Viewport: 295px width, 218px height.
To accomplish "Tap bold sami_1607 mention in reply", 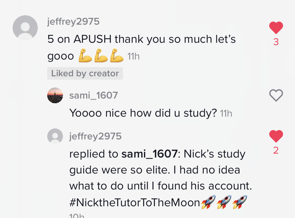I will (149, 154).
